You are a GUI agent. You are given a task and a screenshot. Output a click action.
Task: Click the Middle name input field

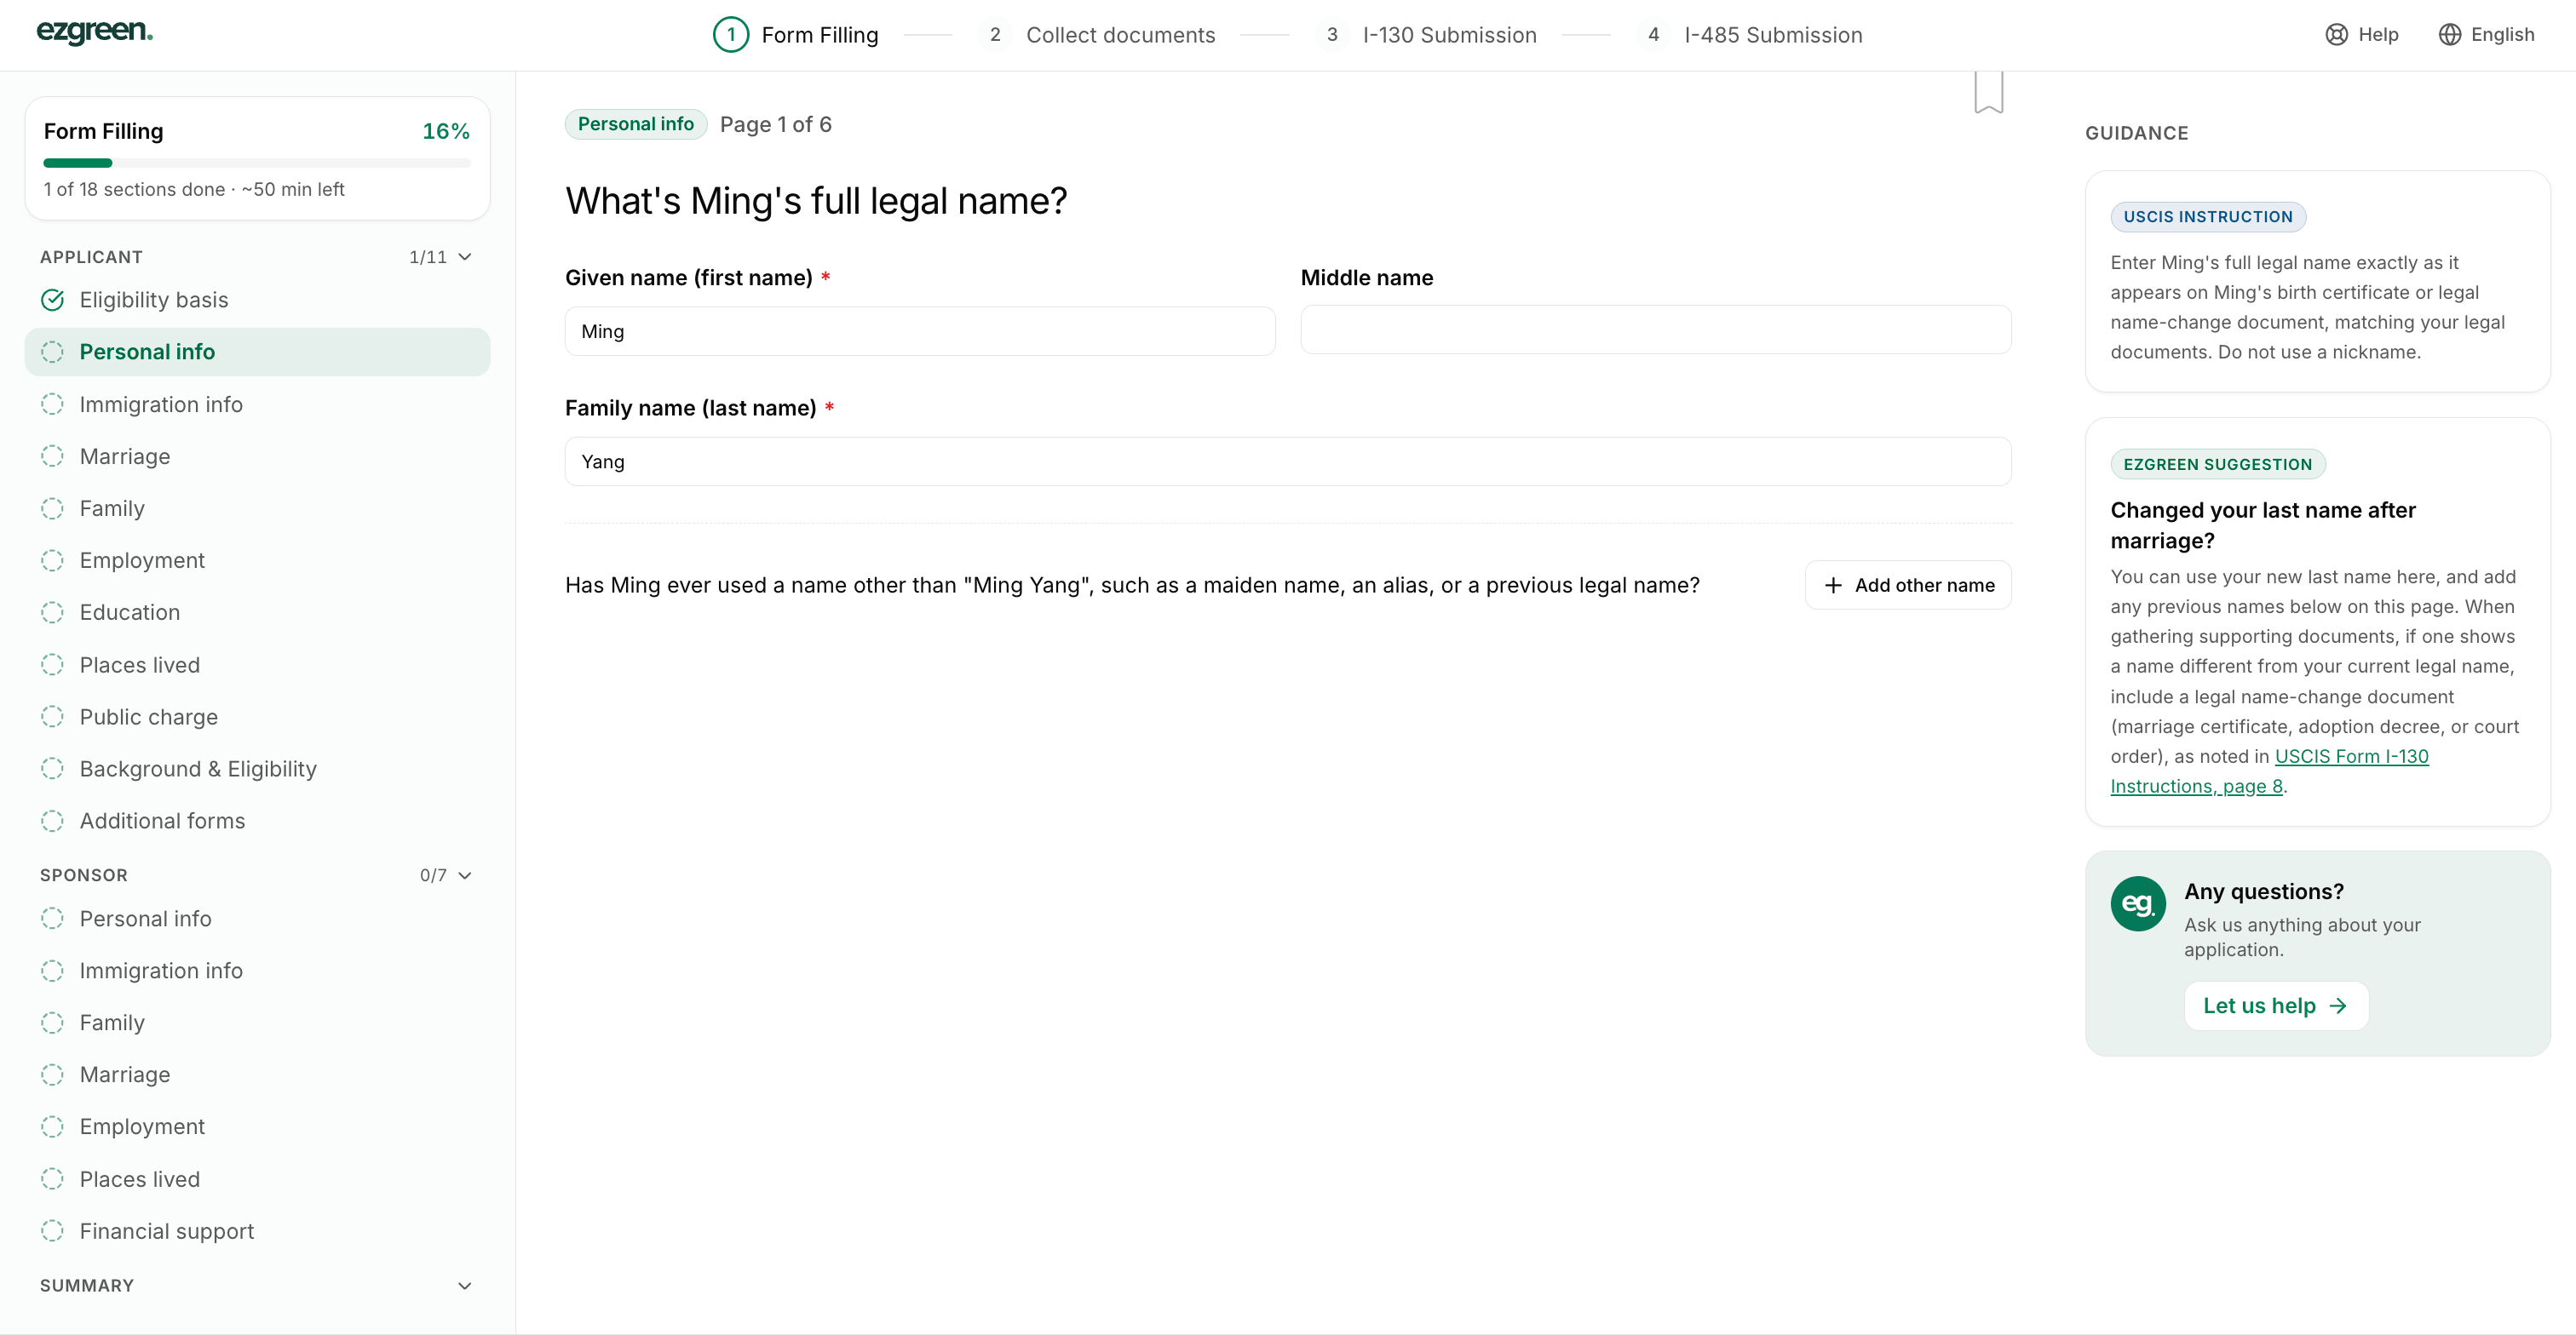(1655, 329)
